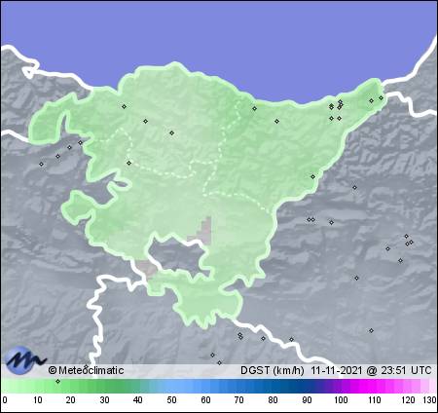This screenshot has height=413, width=438.
Task: Select the easternmost coastal station marker
Action: (381, 97)
